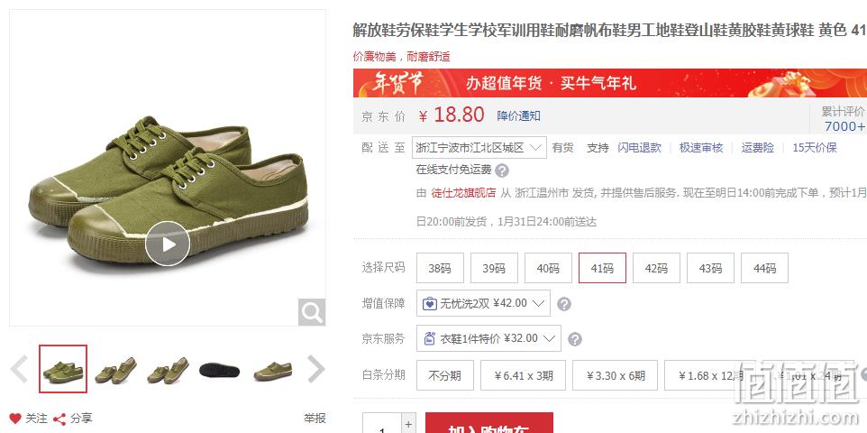Expand 衣鞋1件特价 ¥32.00 dropdown
The image size is (867, 433).
(488, 338)
